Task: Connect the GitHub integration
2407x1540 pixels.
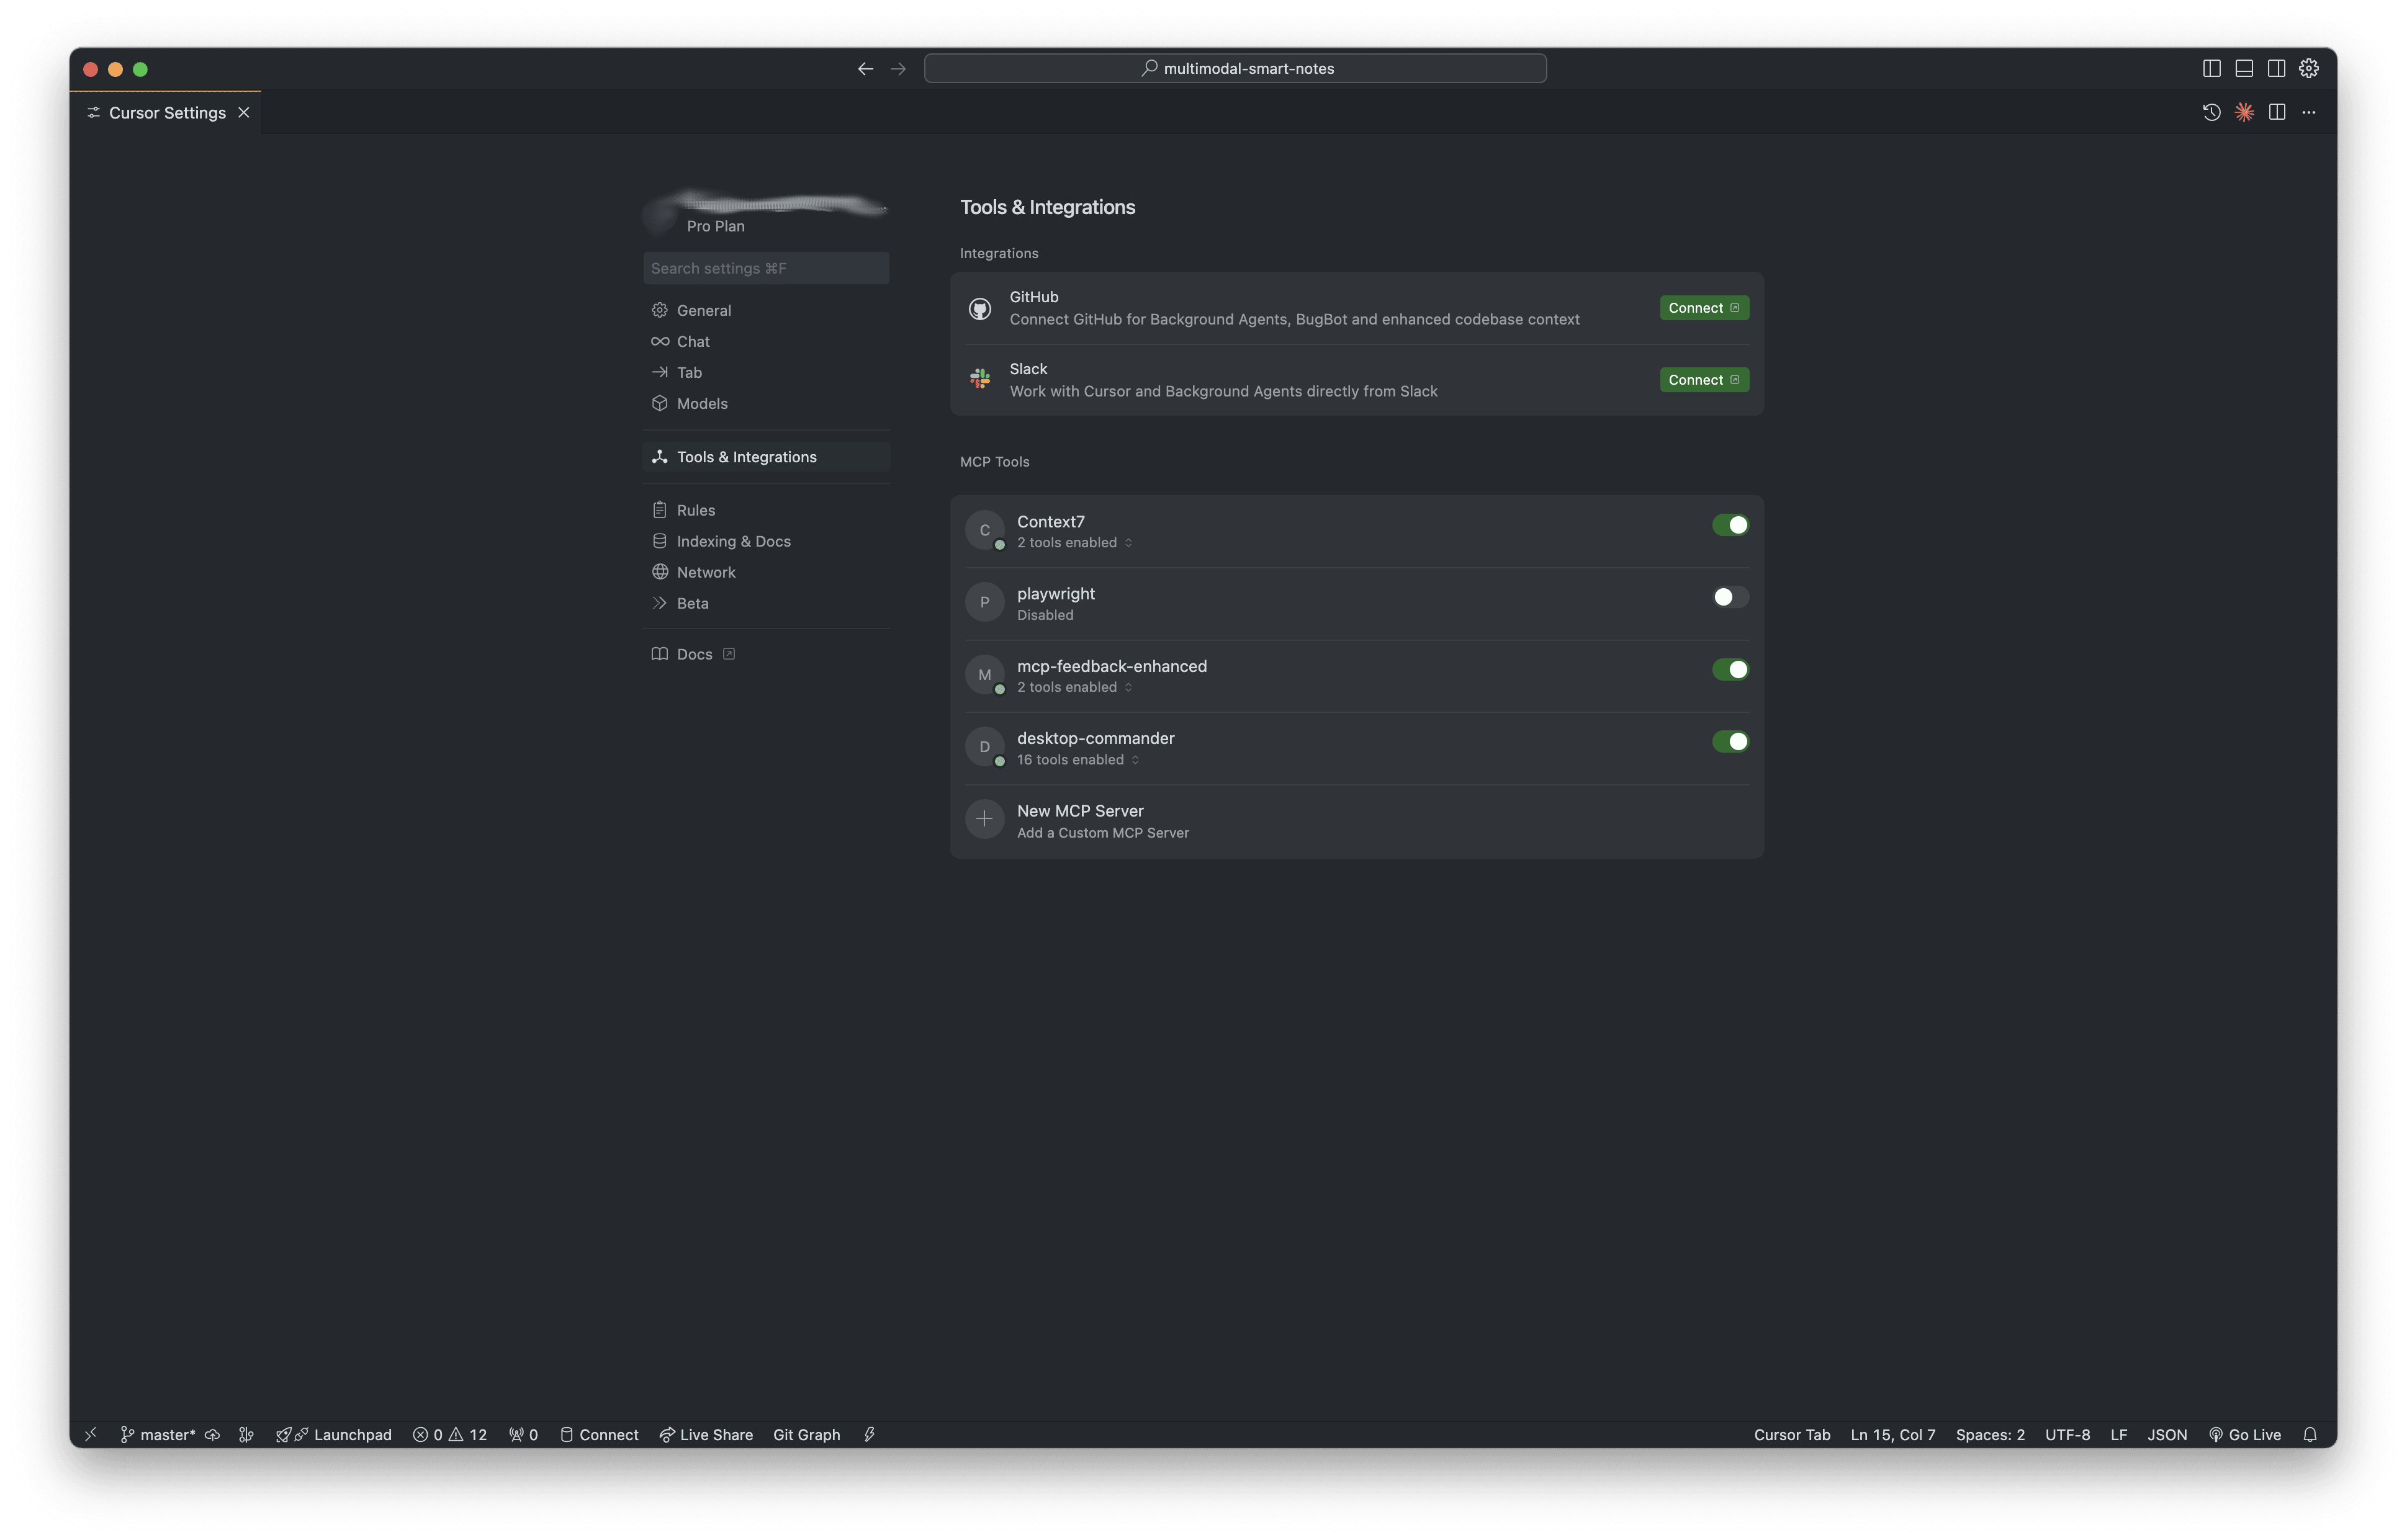Action: (x=1705, y=308)
